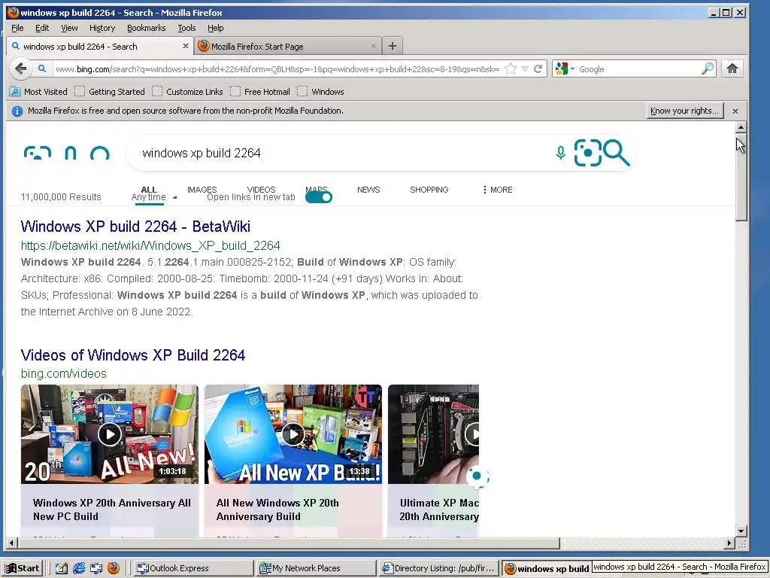This screenshot has width=770, height=578.
Task: Open the File menu
Action: pyautogui.click(x=17, y=28)
